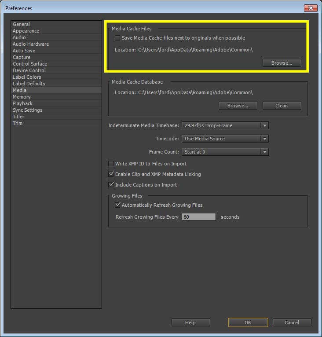Cancel the Preferences dialog
The width and height of the screenshot is (322, 337).
click(x=292, y=322)
